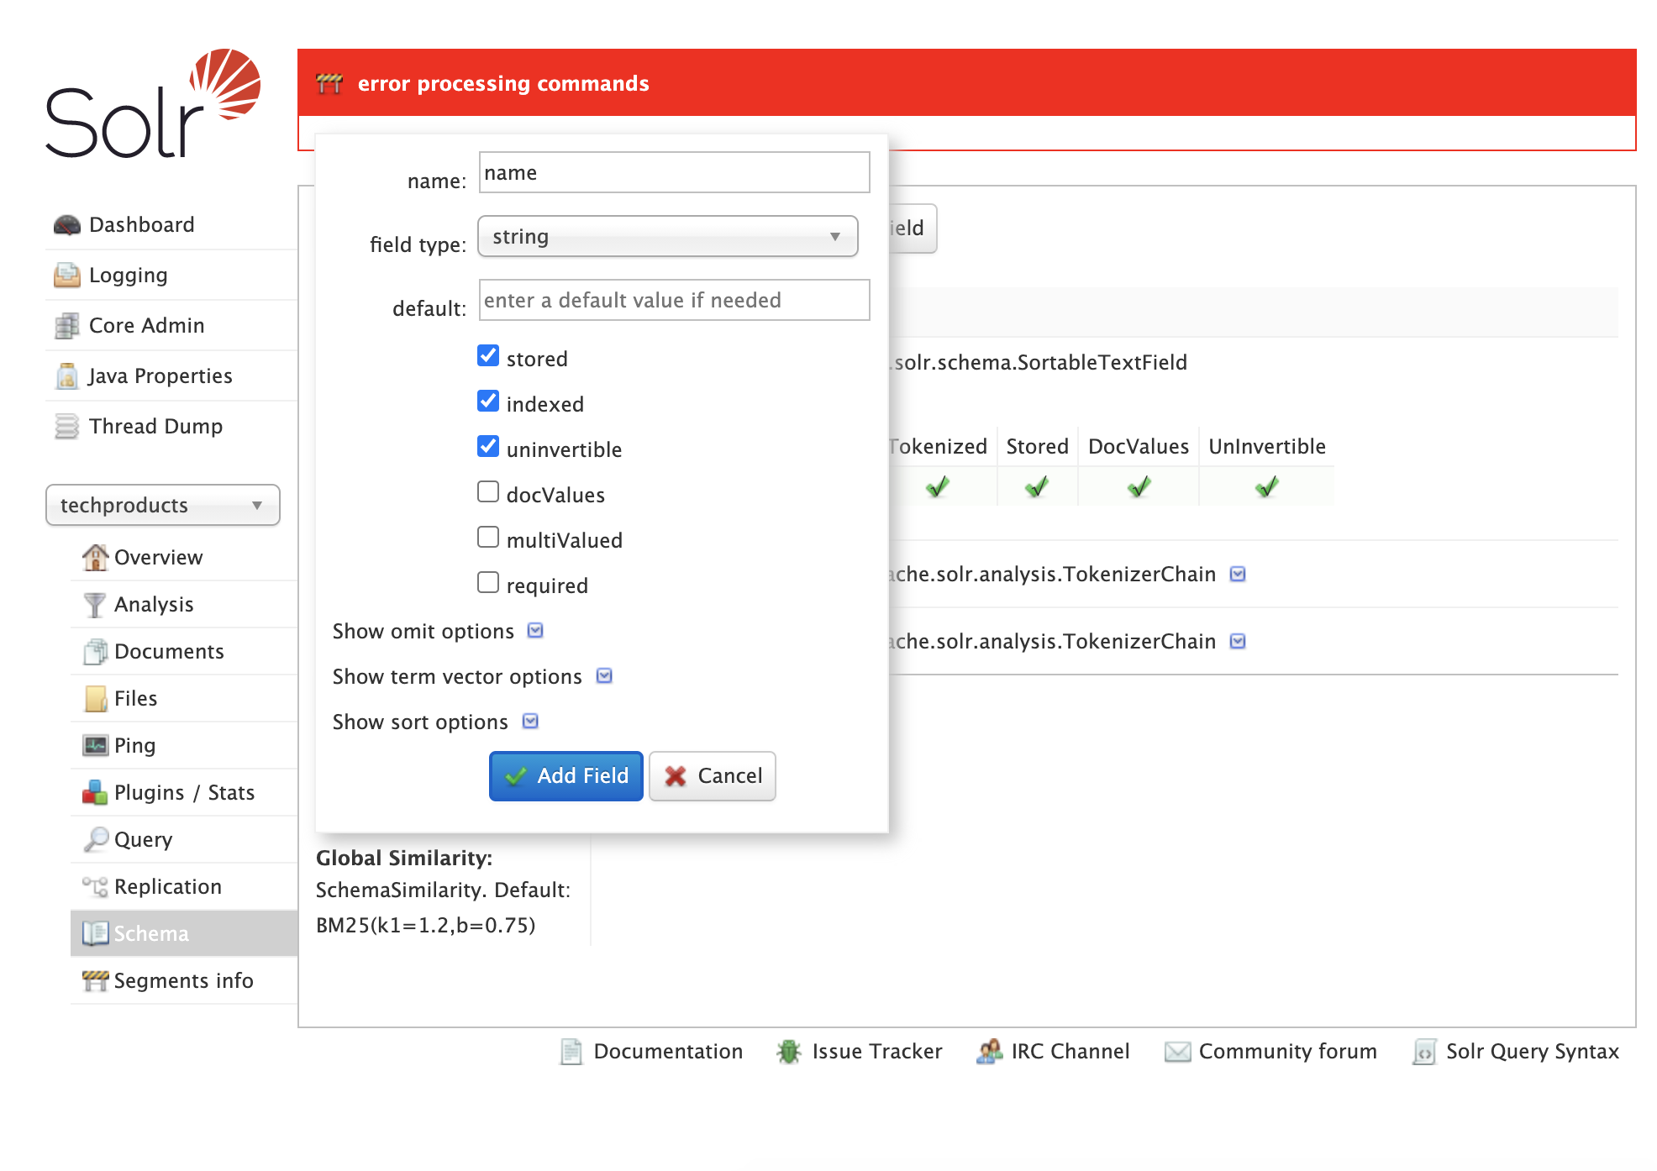Image resolution: width=1657 pixels, height=1171 pixels.
Task: Open the field type string dropdown
Action: point(667,237)
